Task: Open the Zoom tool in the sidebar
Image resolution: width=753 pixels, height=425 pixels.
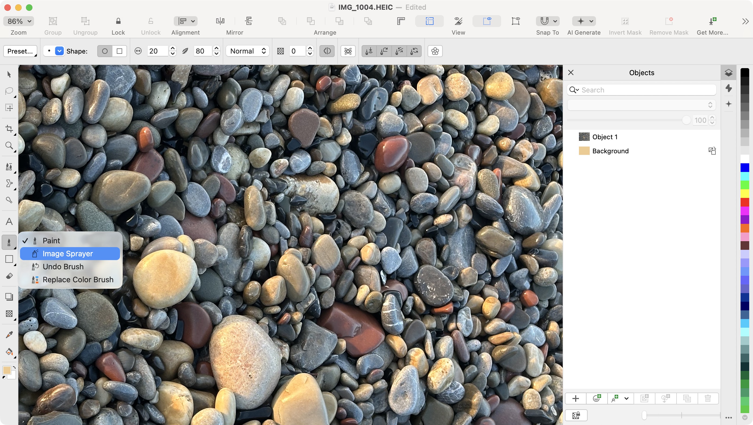Action: tap(9, 145)
